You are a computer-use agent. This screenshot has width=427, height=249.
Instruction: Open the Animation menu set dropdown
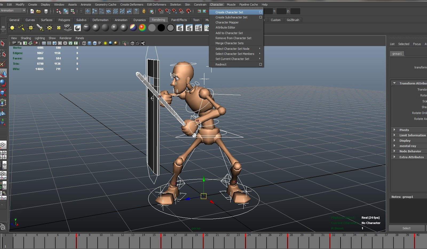click(x=13, y=10)
